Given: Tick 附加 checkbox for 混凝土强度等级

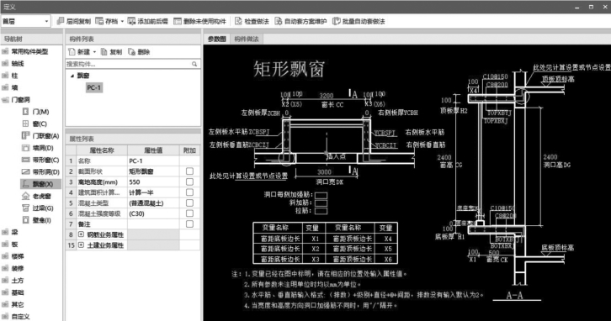Looking at the screenshot, I should 189,213.
